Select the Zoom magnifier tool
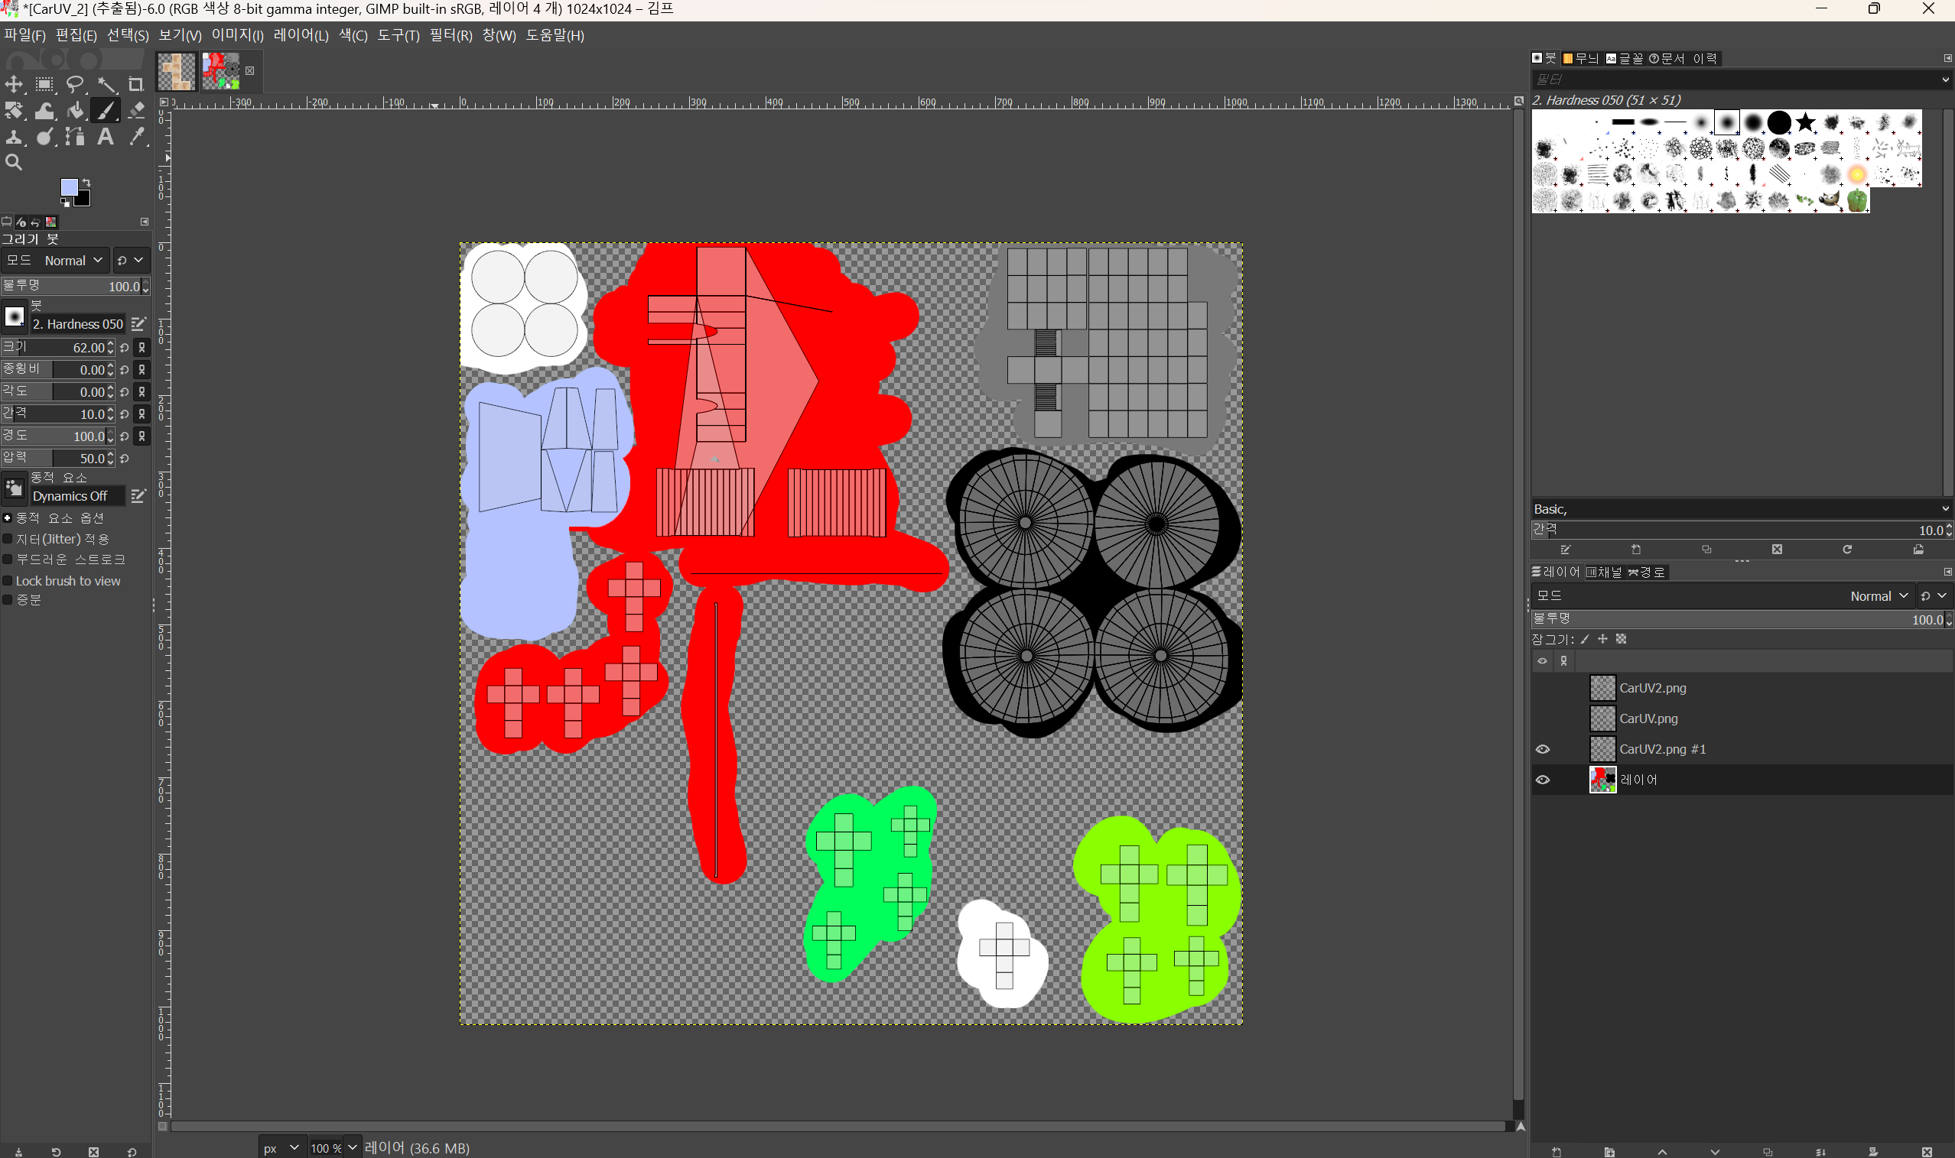This screenshot has width=1955, height=1158. (x=13, y=162)
